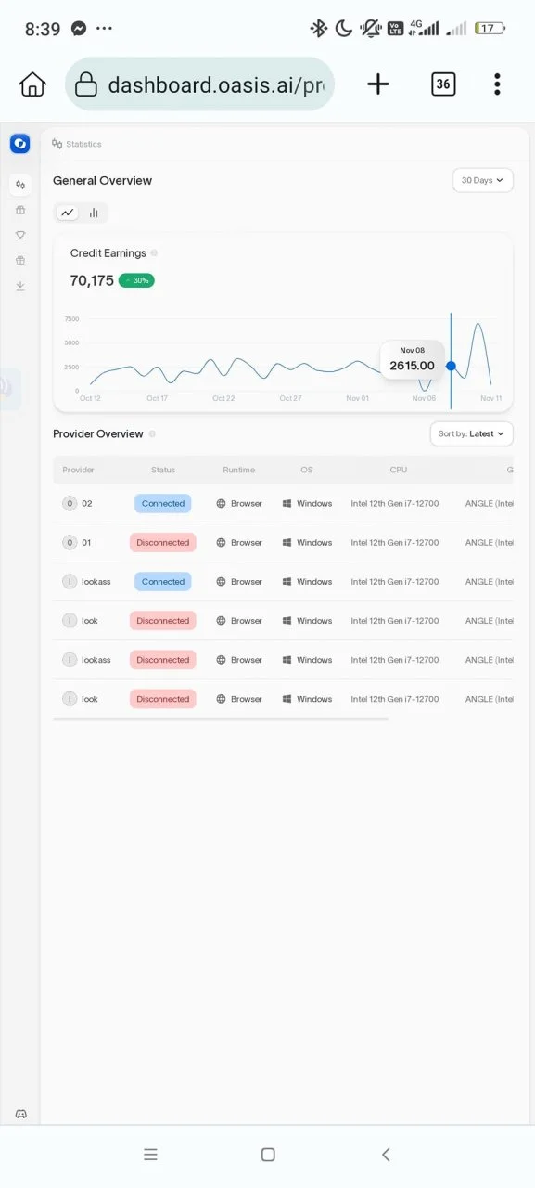This screenshot has width=535, height=1188.
Task: Open the trophy leaderboard sidebar icon
Action: coord(20,235)
